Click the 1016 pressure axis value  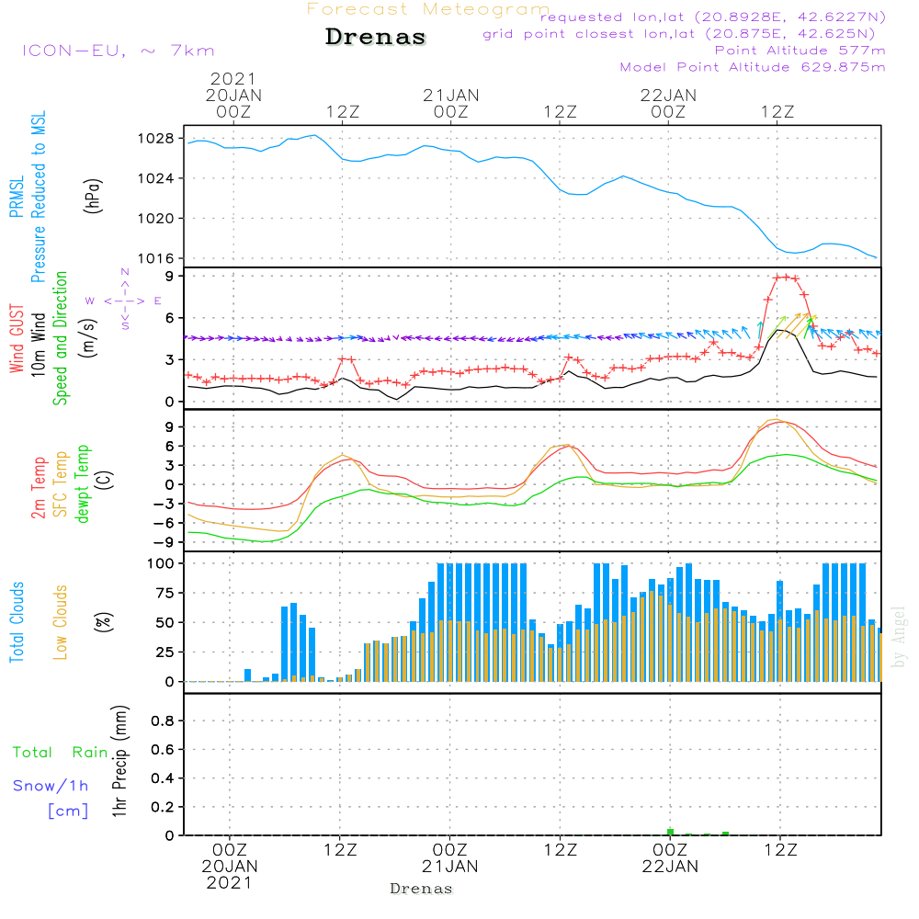tap(156, 258)
